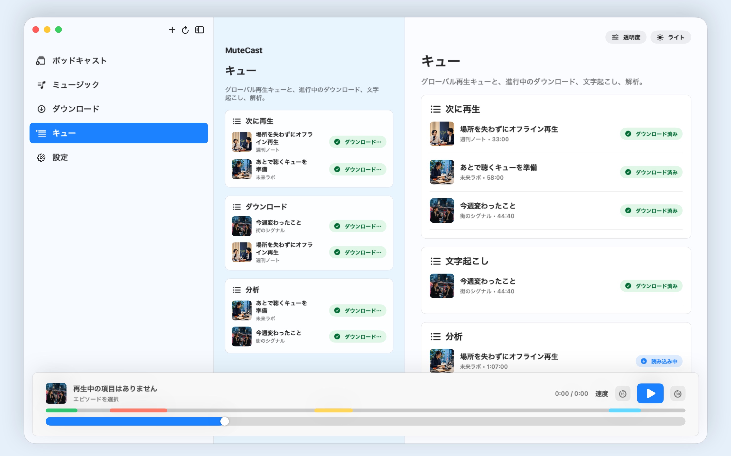Click 場所を失わずにオフライン再生 33:00 thumbnail in right panel

442,134
